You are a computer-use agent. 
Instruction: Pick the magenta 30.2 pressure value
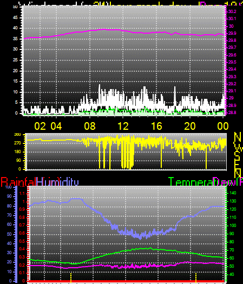click(x=232, y=11)
